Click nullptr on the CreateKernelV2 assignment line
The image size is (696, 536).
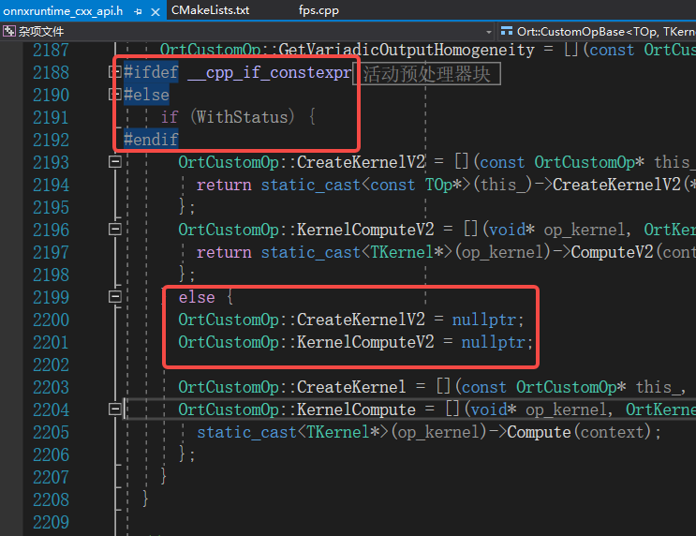coord(483,320)
